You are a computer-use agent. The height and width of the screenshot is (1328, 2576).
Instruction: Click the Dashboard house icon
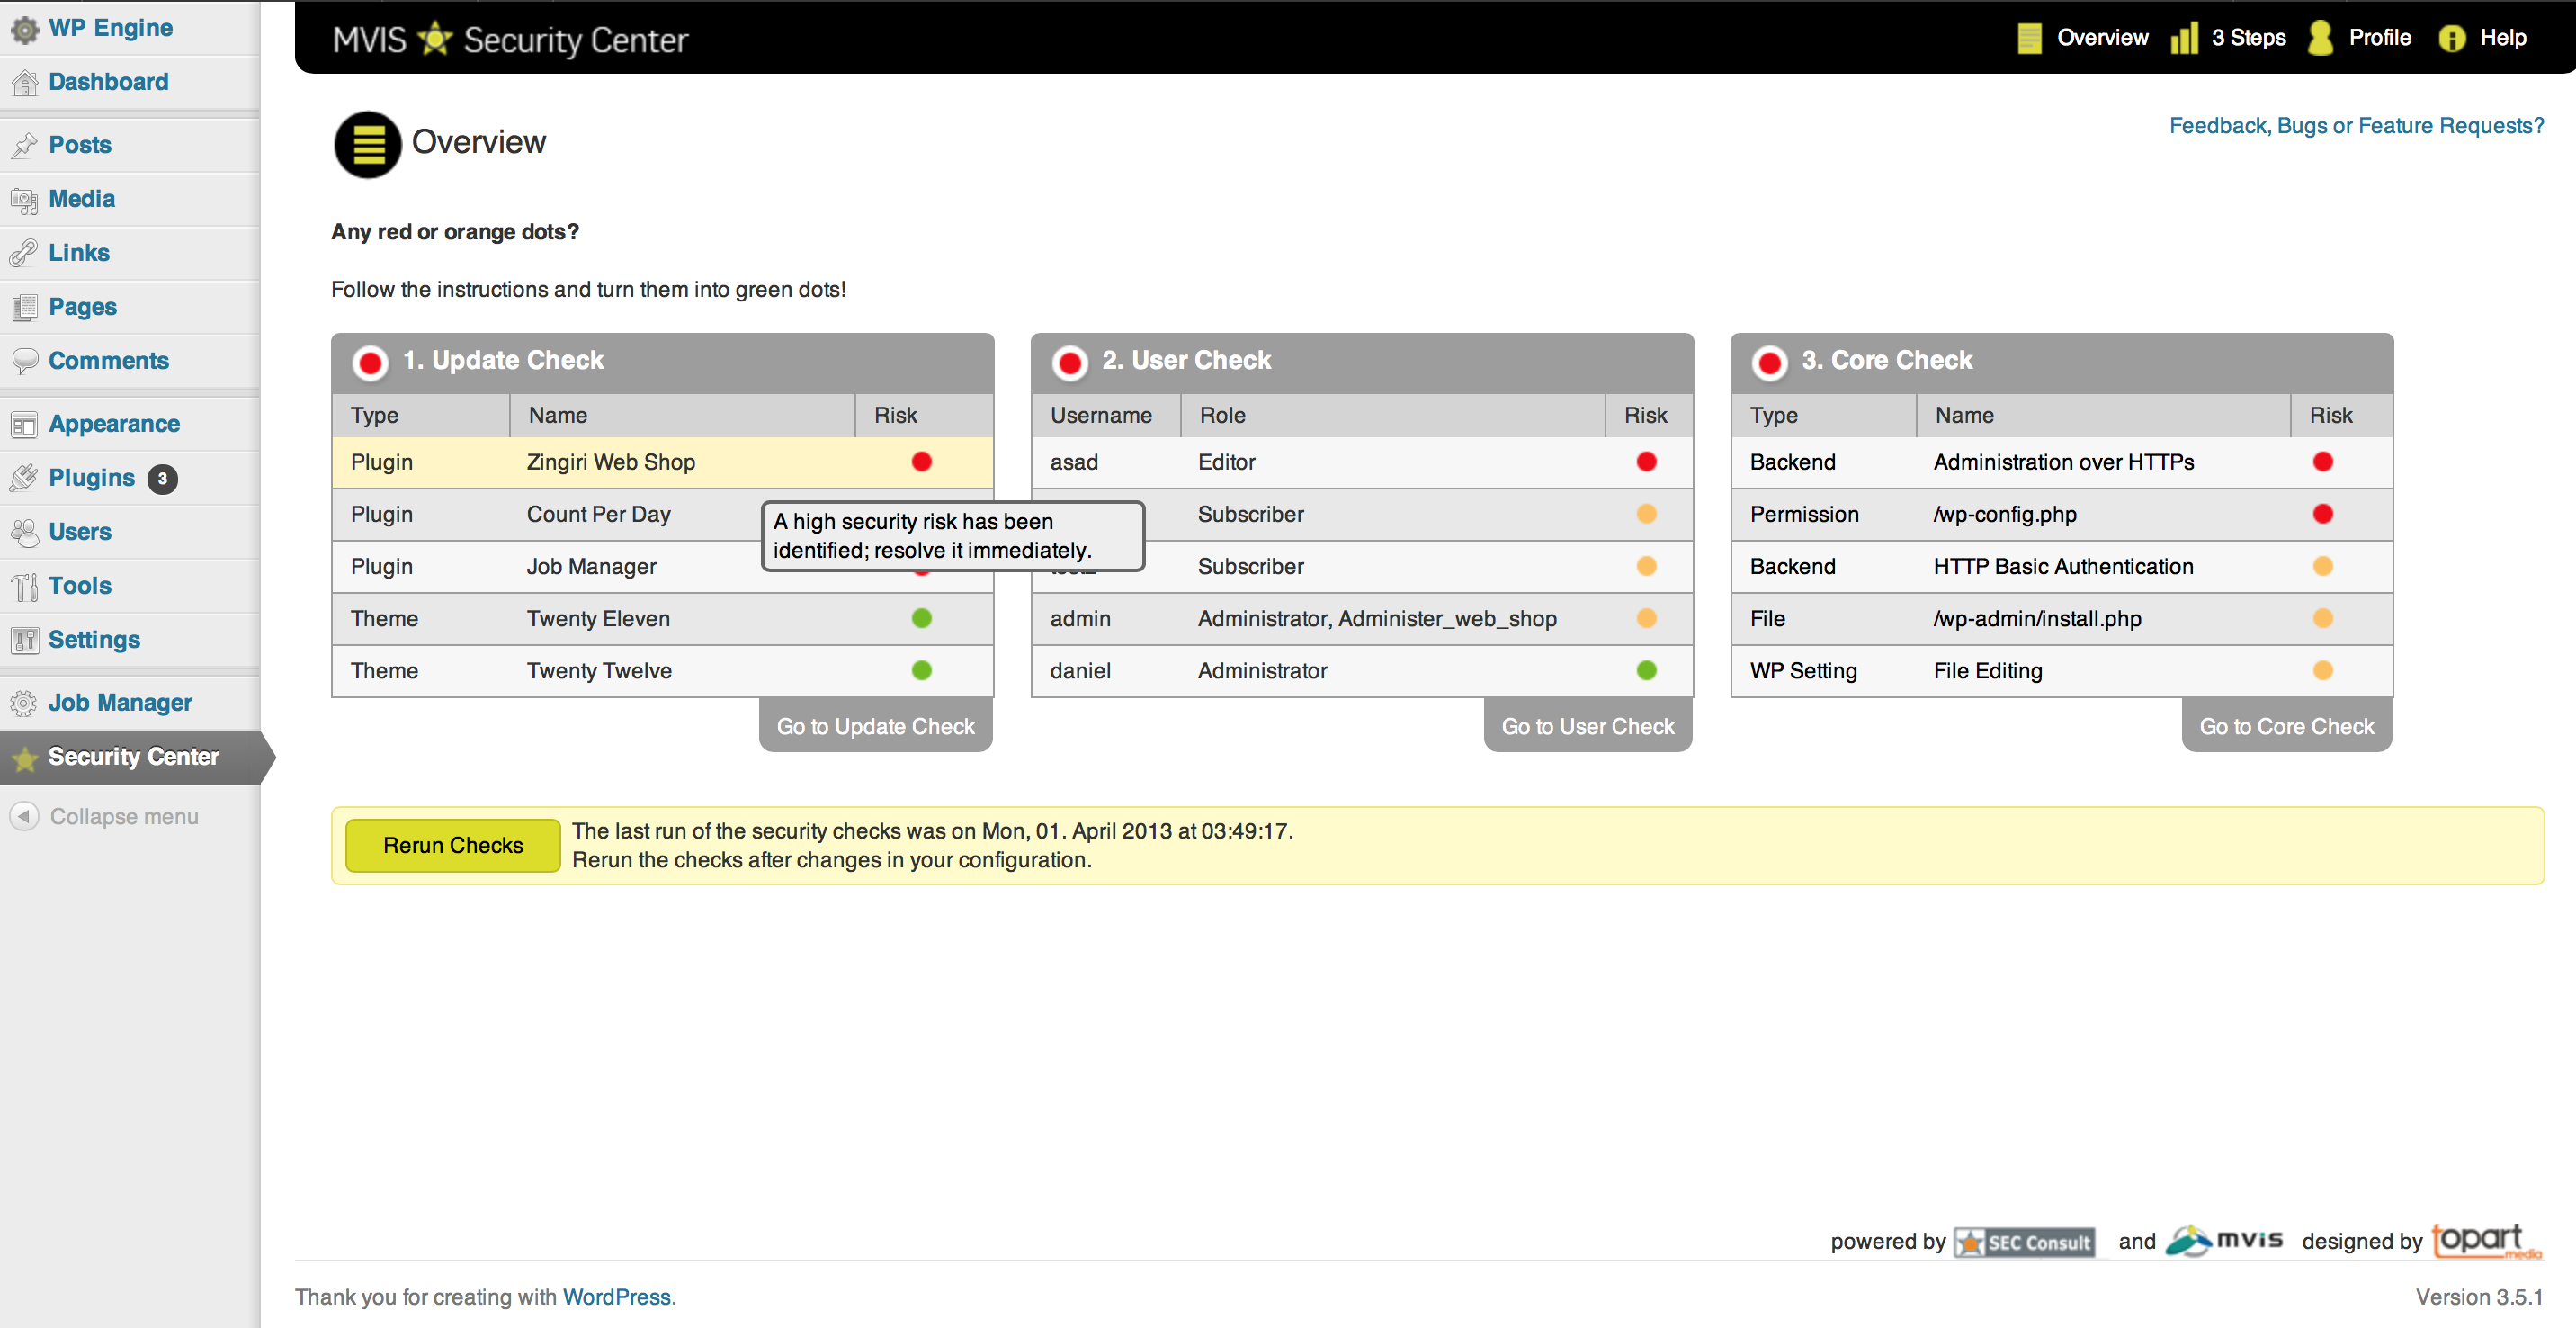pos(24,82)
